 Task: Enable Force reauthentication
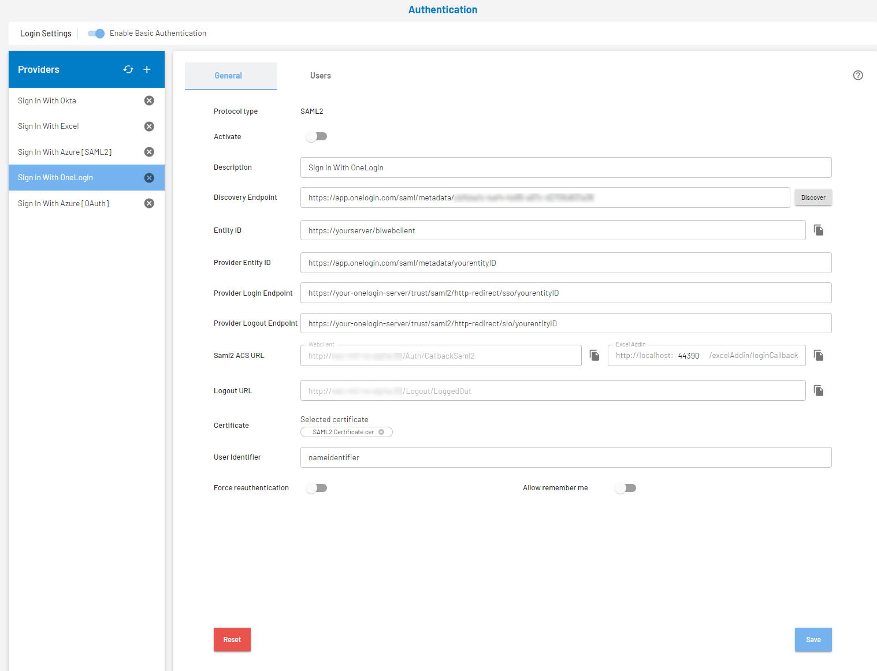pyautogui.click(x=317, y=488)
